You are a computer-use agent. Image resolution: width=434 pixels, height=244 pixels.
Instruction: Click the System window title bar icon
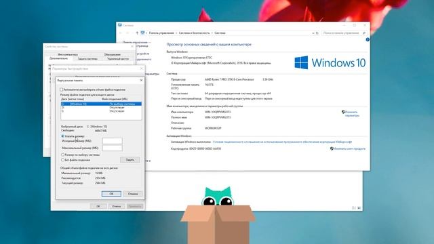point(120,25)
